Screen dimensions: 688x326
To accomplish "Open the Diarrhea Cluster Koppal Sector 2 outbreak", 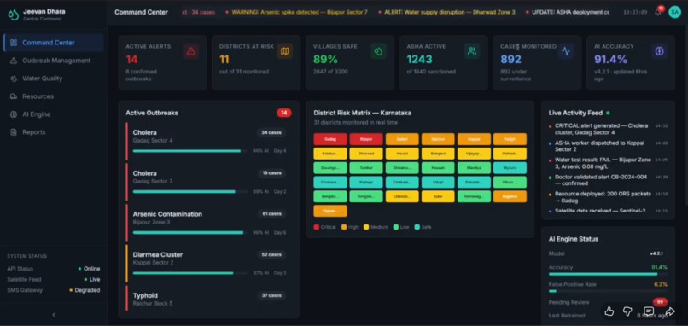I will tap(208, 263).
